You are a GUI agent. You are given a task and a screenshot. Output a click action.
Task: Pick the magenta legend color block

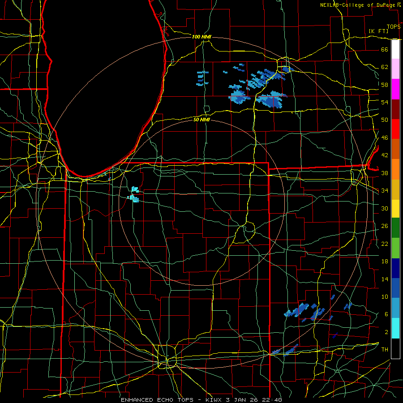pos(395,89)
